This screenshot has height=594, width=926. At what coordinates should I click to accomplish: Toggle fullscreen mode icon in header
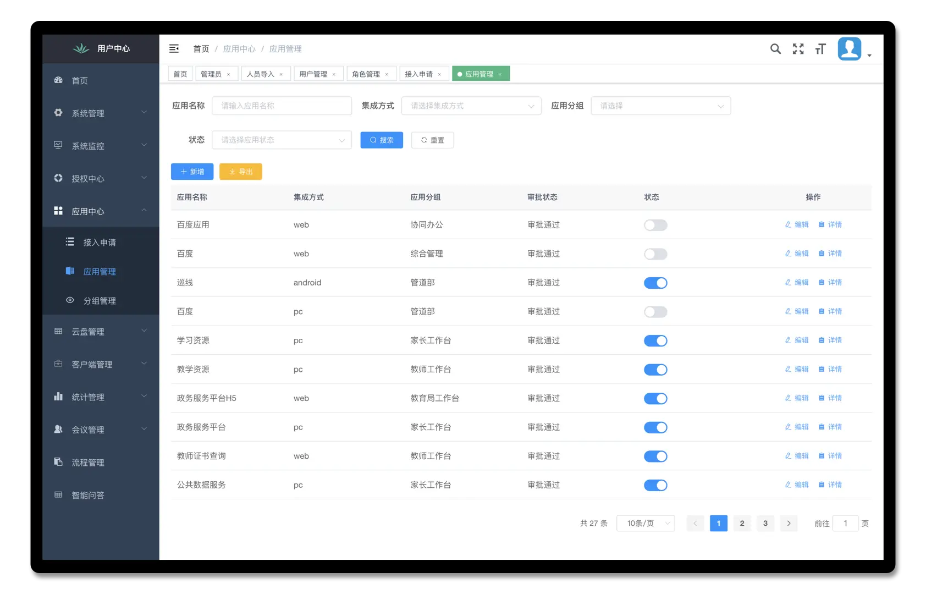click(798, 49)
